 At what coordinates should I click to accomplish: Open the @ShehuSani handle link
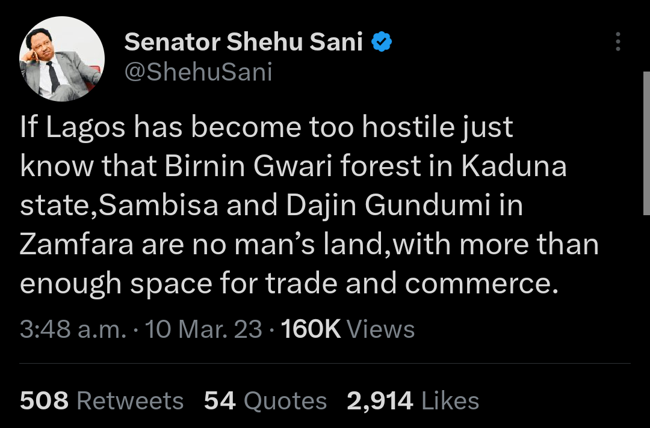[x=198, y=72]
